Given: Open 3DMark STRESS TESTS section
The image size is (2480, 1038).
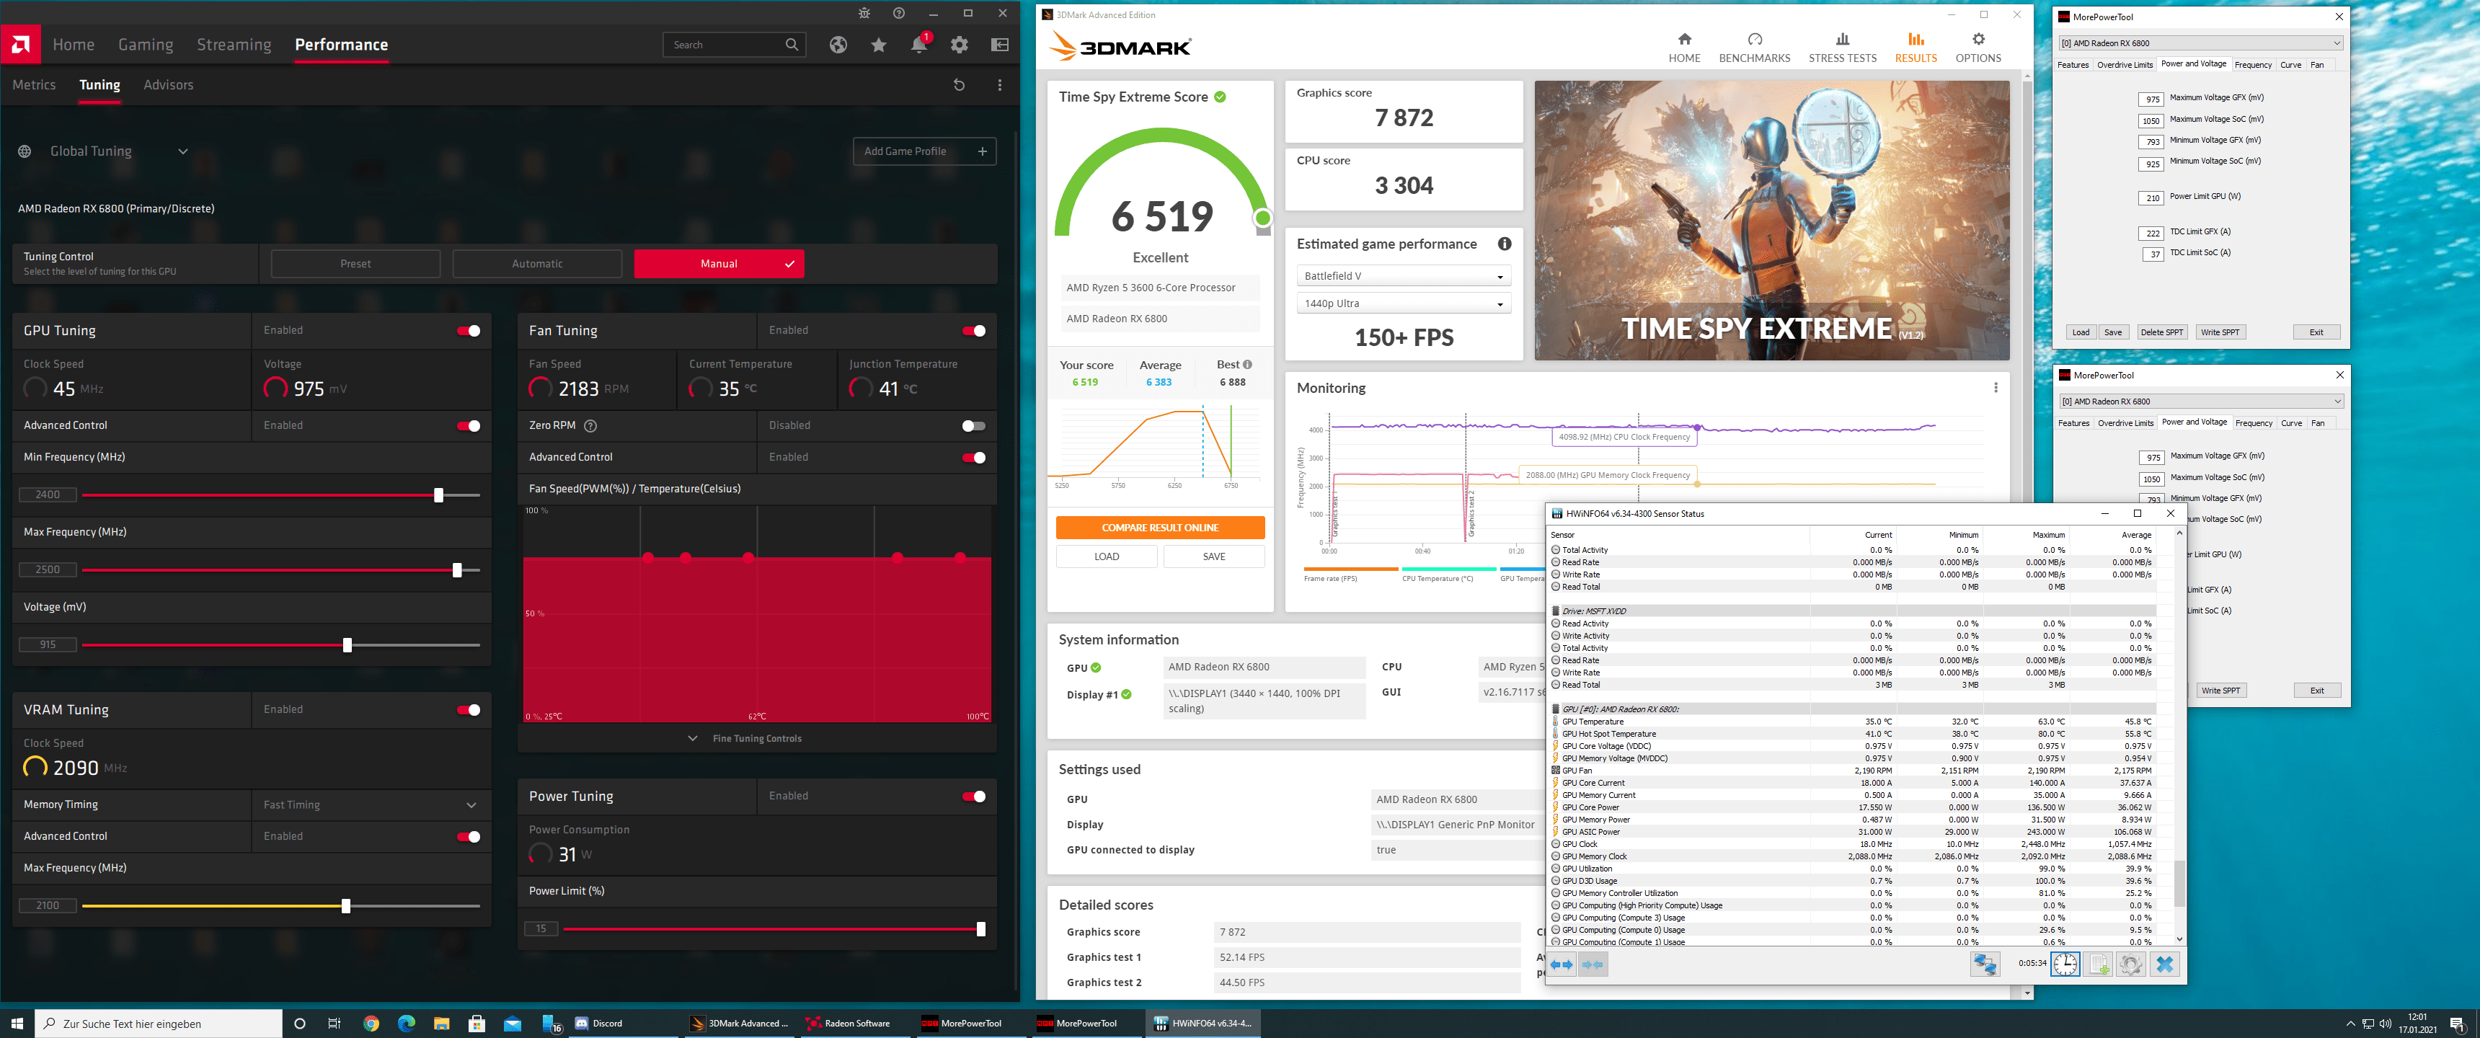Looking at the screenshot, I should tap(1842, 48).
